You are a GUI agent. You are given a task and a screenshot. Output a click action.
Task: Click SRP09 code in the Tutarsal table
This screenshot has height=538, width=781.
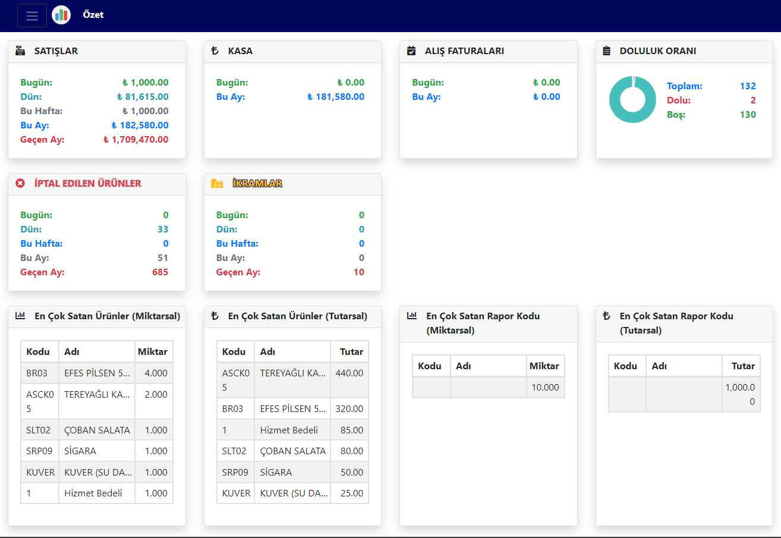[x=235, y=472]
